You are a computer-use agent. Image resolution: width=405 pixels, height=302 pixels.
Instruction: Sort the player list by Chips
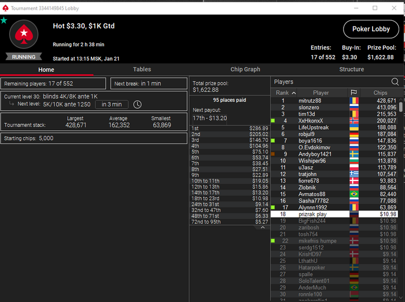(380, 93)
